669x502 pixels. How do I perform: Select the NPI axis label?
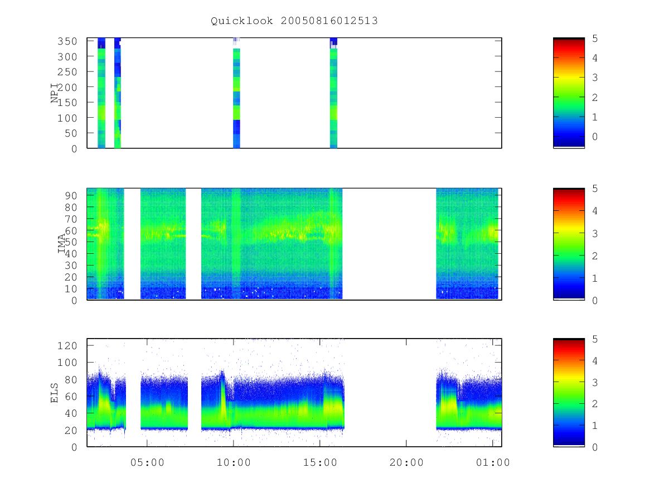[x=55, y=93]
